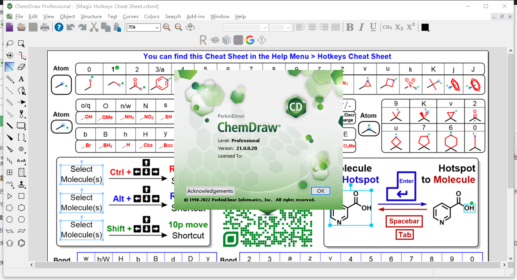Open the font size dropdown
517x280 pixels.
(x=288, y=27)
